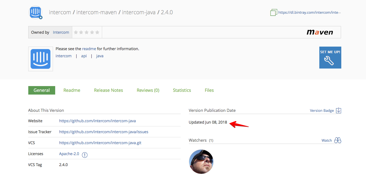Click the license info exclamation icon
Screen dimensions: 366x182
[x=85, y=155]
